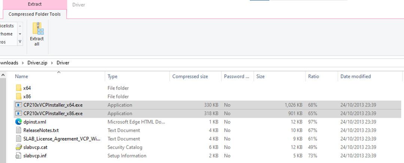Switch to the Extract contextual tab
Viewport: 404px width, 163px height.
(35, 4)
